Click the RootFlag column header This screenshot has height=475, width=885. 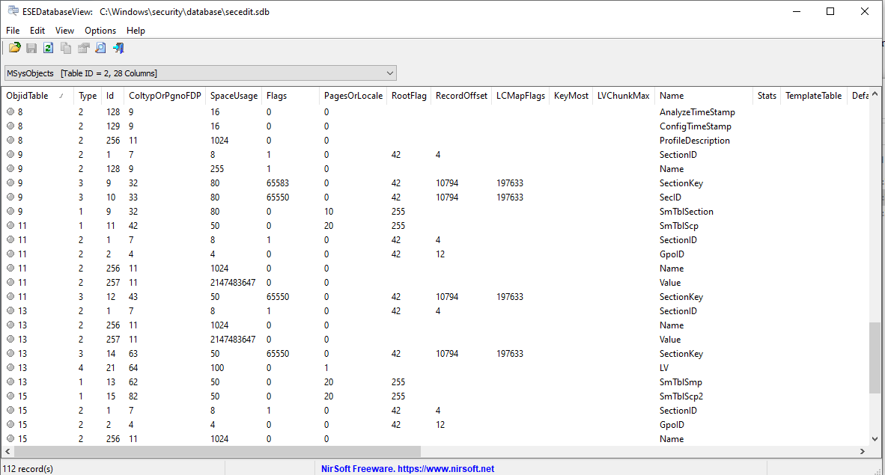(x=410, y=96)
